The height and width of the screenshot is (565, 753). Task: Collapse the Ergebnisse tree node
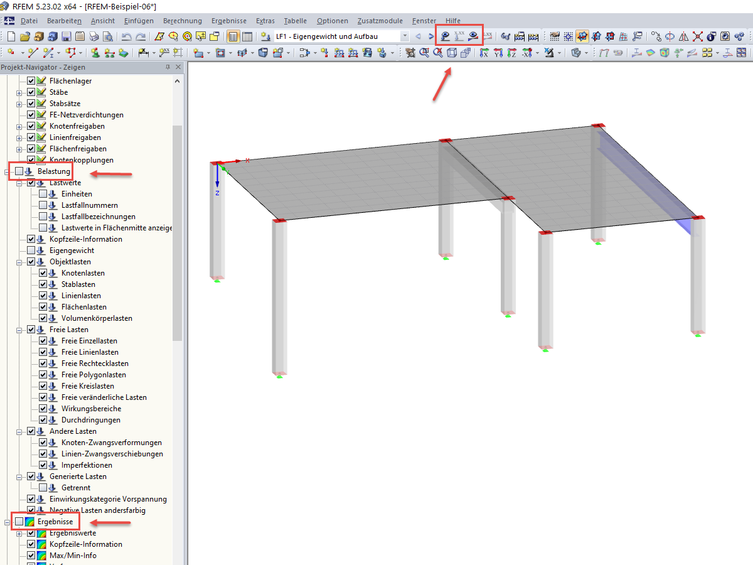(x=8, y=522)
